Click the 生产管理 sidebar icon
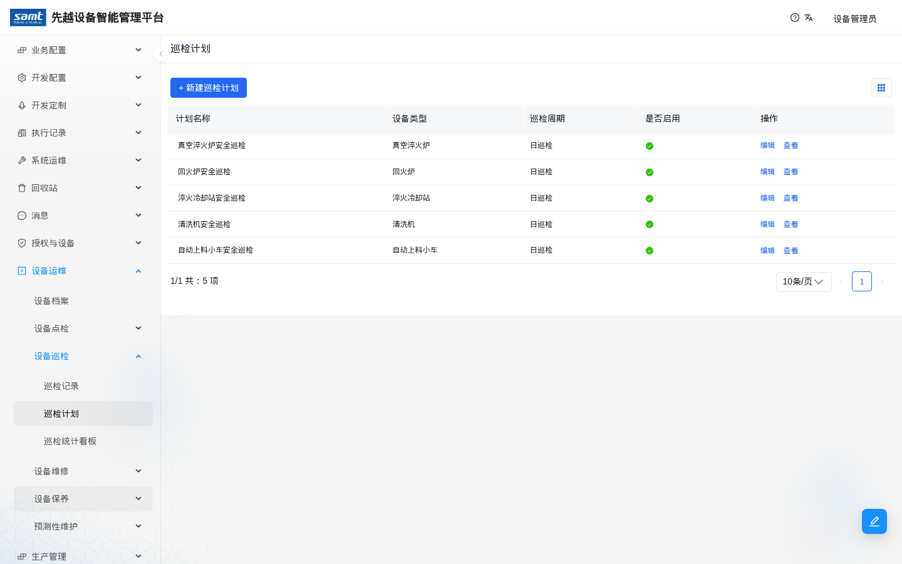The height and width of the screenshot is (564, 902). pyautogui.click(x=22, y=556)
